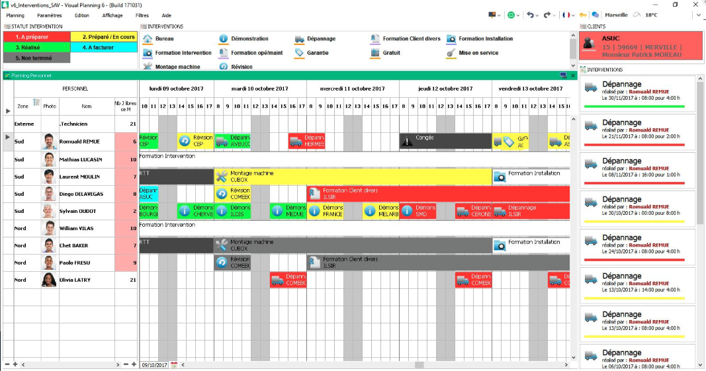
Task: Click the column header 'mardi 10 octobre 2017'
Action: (x=260, y=89)
